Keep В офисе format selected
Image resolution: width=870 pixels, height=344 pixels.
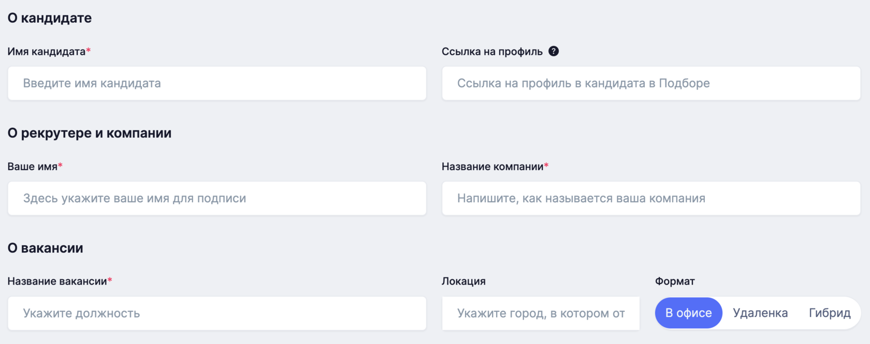point(688,312)
